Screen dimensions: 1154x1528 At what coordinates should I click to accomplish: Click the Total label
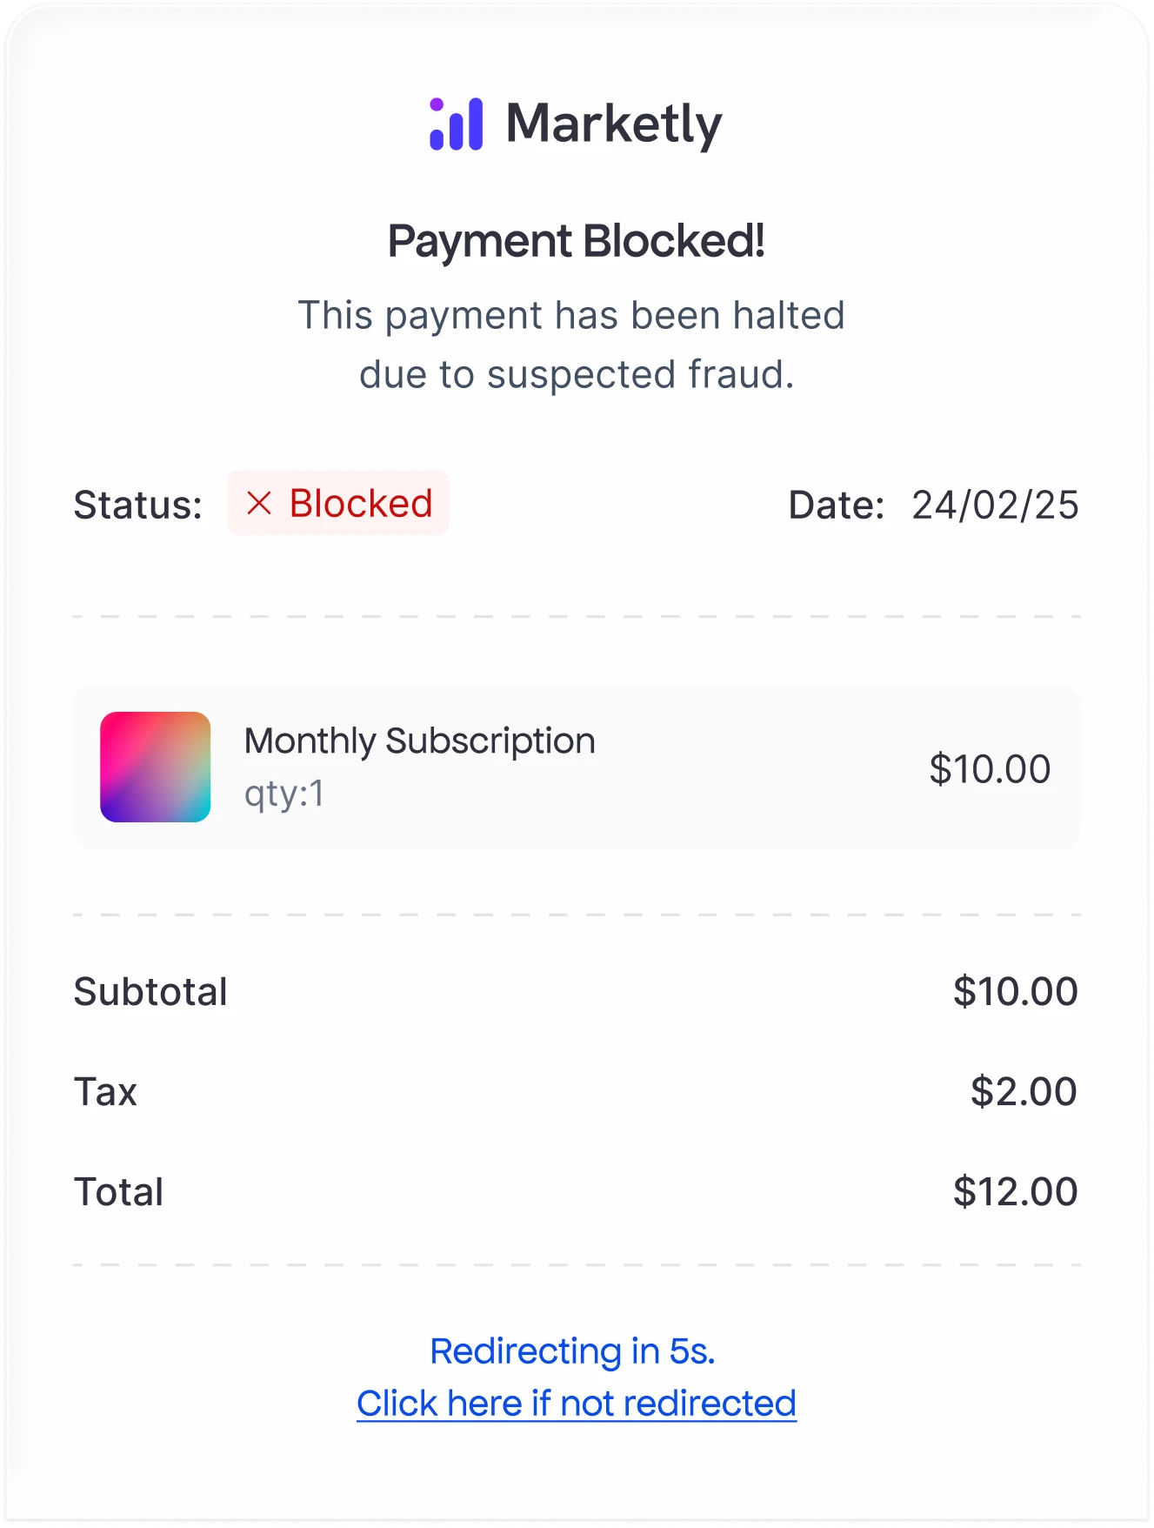[118, 1191]
